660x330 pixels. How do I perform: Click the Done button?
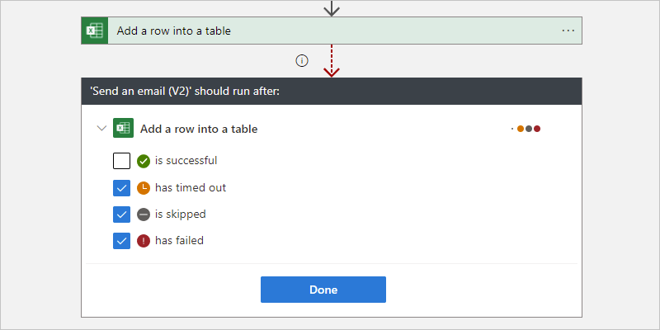[323, 290]
